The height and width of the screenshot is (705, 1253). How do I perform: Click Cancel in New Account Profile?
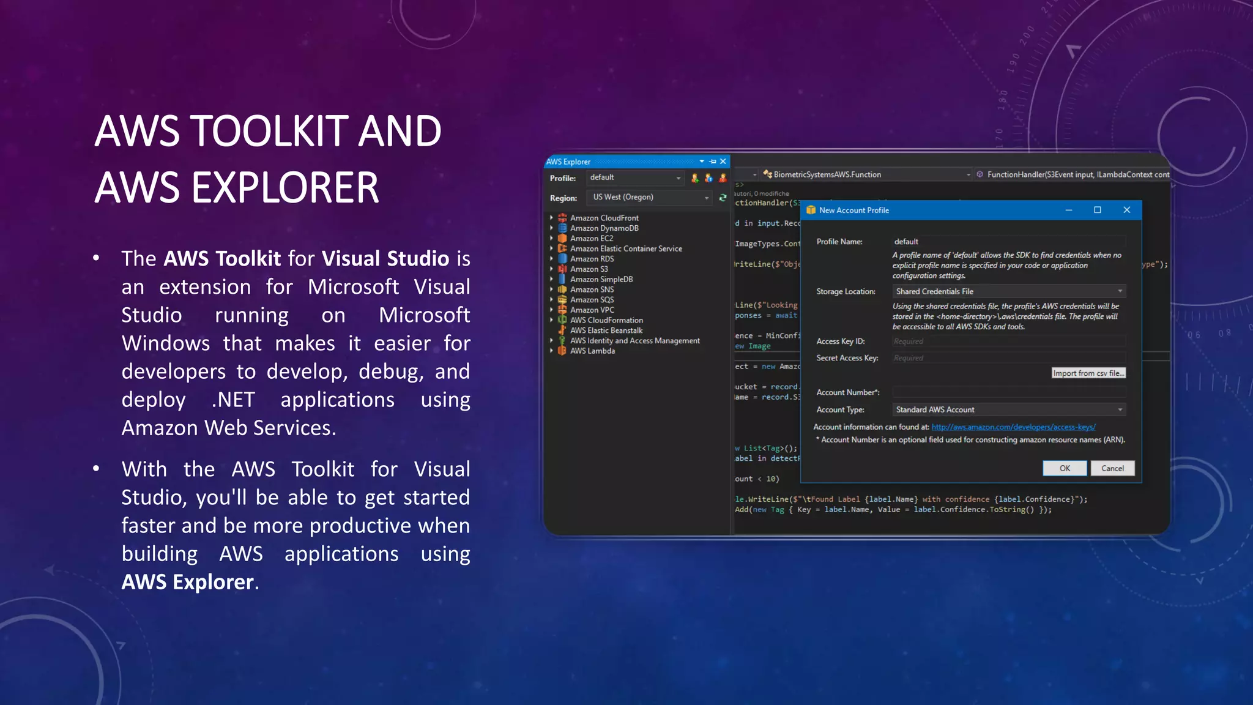tap(1112, 468)
